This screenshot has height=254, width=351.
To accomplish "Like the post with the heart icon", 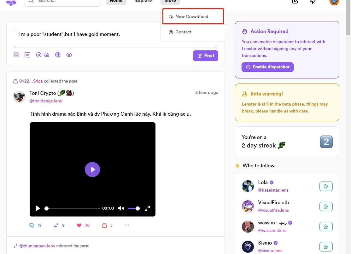I will pos(79,225).
